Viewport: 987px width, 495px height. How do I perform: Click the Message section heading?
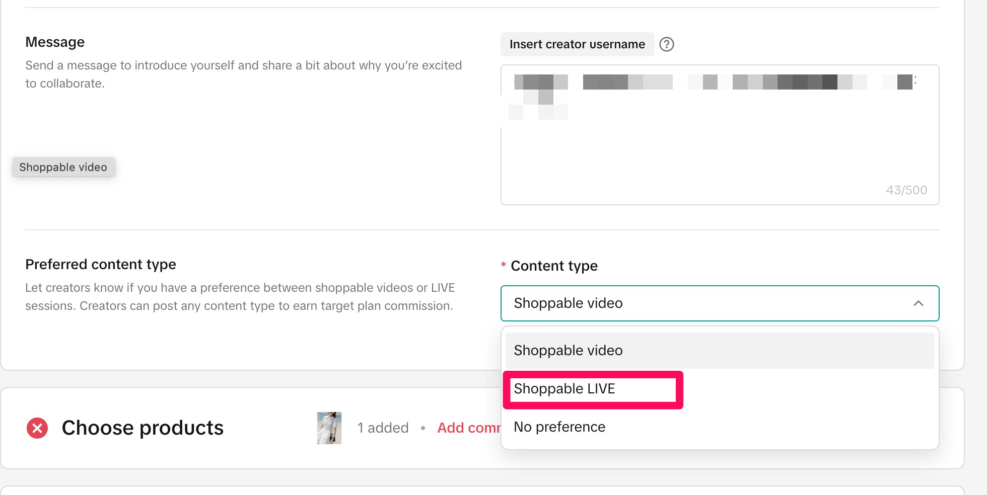[55, 42]
